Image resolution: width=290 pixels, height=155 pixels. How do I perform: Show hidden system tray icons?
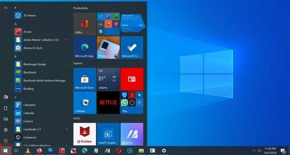[254, 151]
